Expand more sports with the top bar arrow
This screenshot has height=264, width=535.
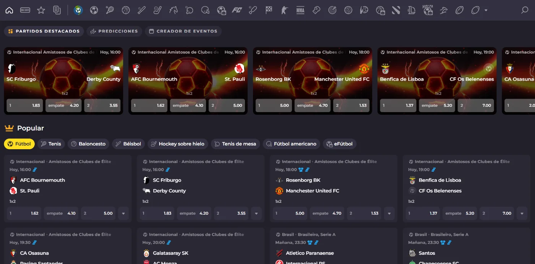(486, 10)
